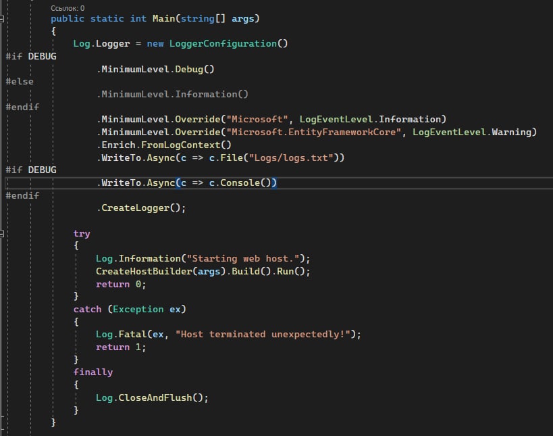The image size is (553, 436).
Task: Click the '.CreateLogger();' call
Action: tap(141, 208)
